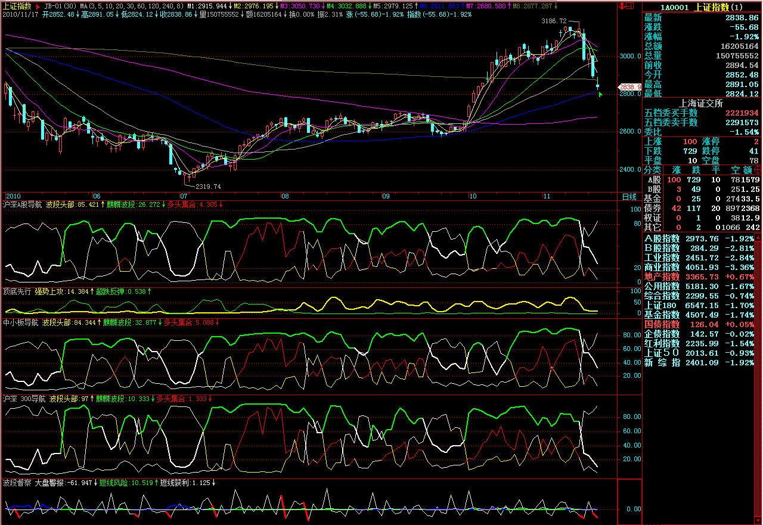
Task: Click the 波段督察 indicator panel label
Action: [x=16, y=483]
